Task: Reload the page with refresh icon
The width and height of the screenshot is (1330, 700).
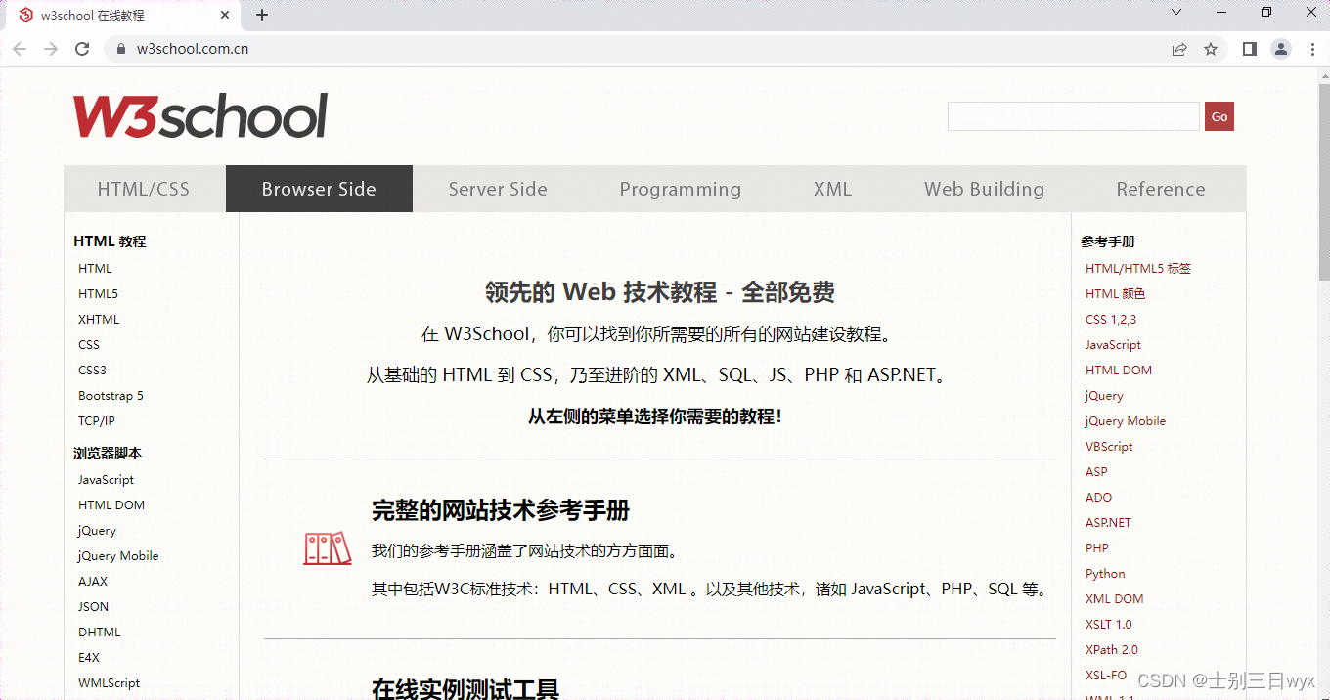Action: click(x=82, y=49)
